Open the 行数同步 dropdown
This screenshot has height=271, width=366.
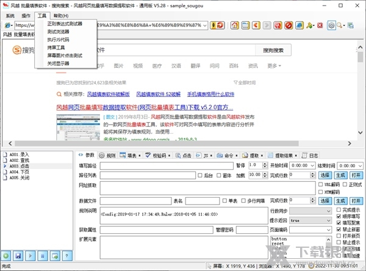pos(329,211)
